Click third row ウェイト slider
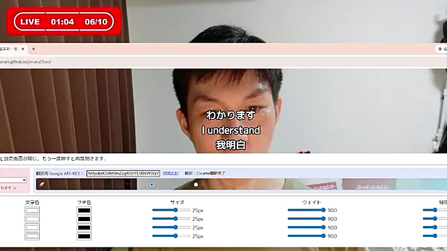447x251 pixels. click(307, 227)
